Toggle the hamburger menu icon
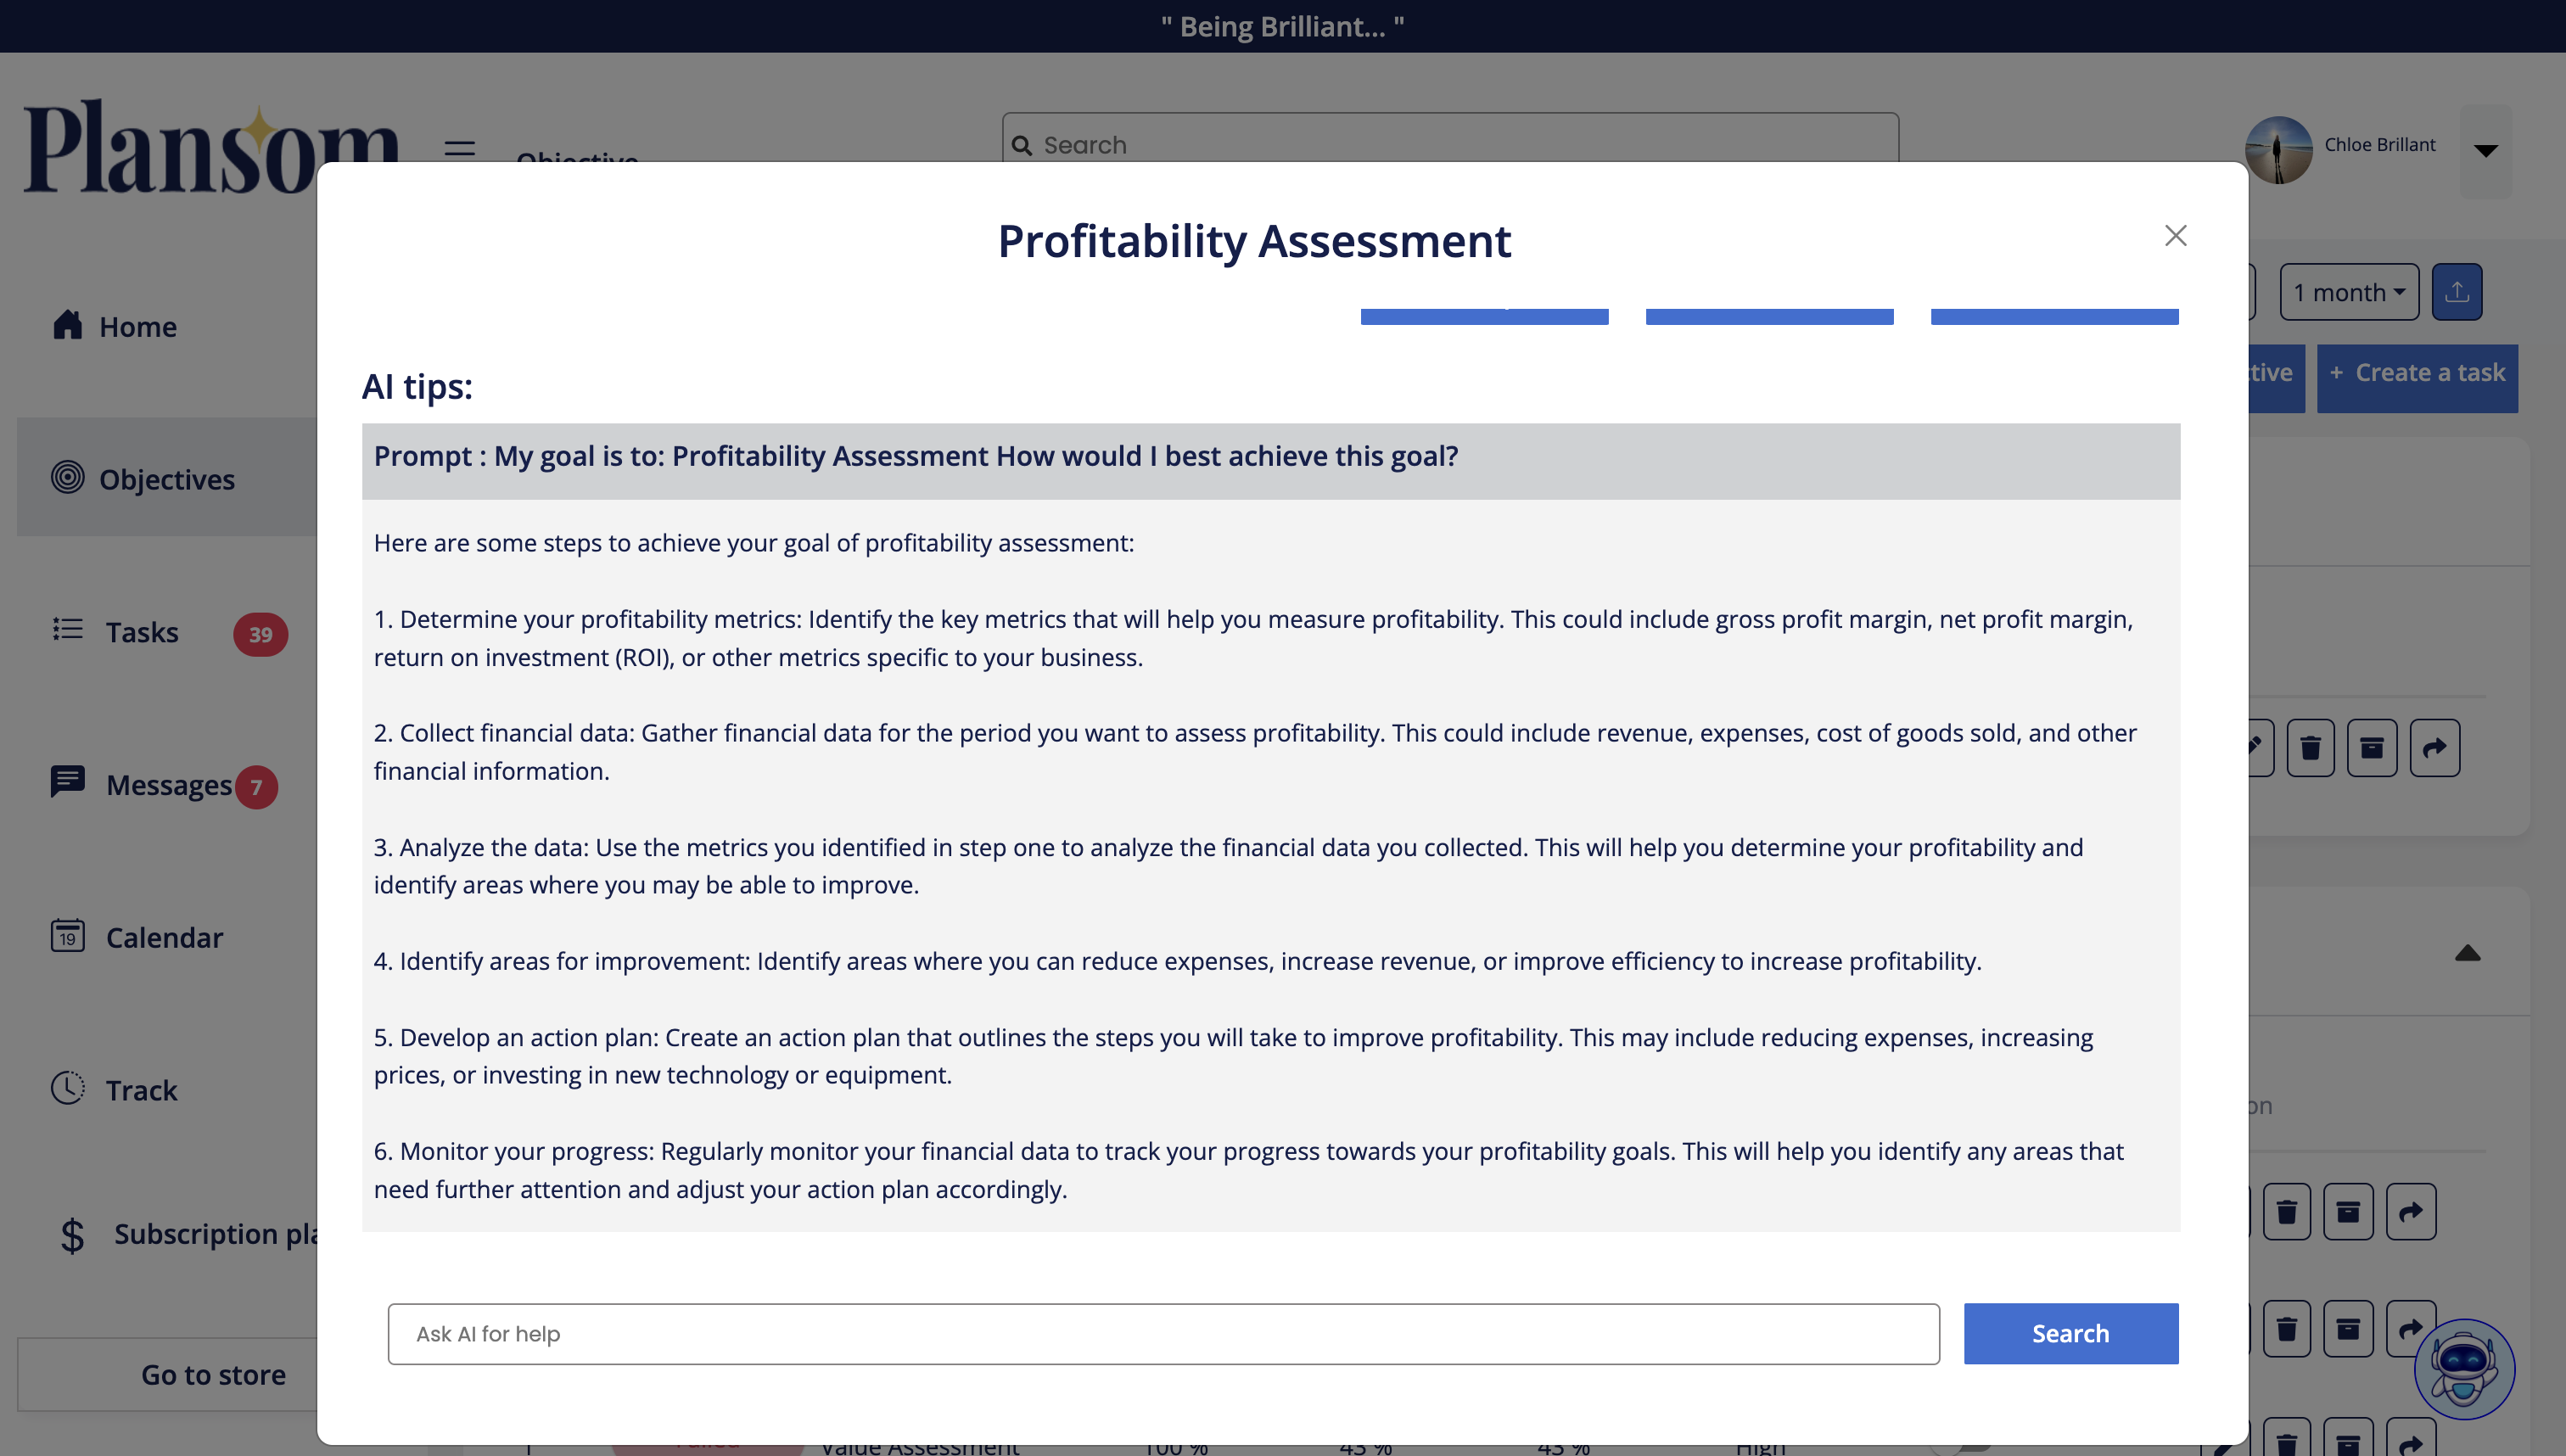 (459, 149)
